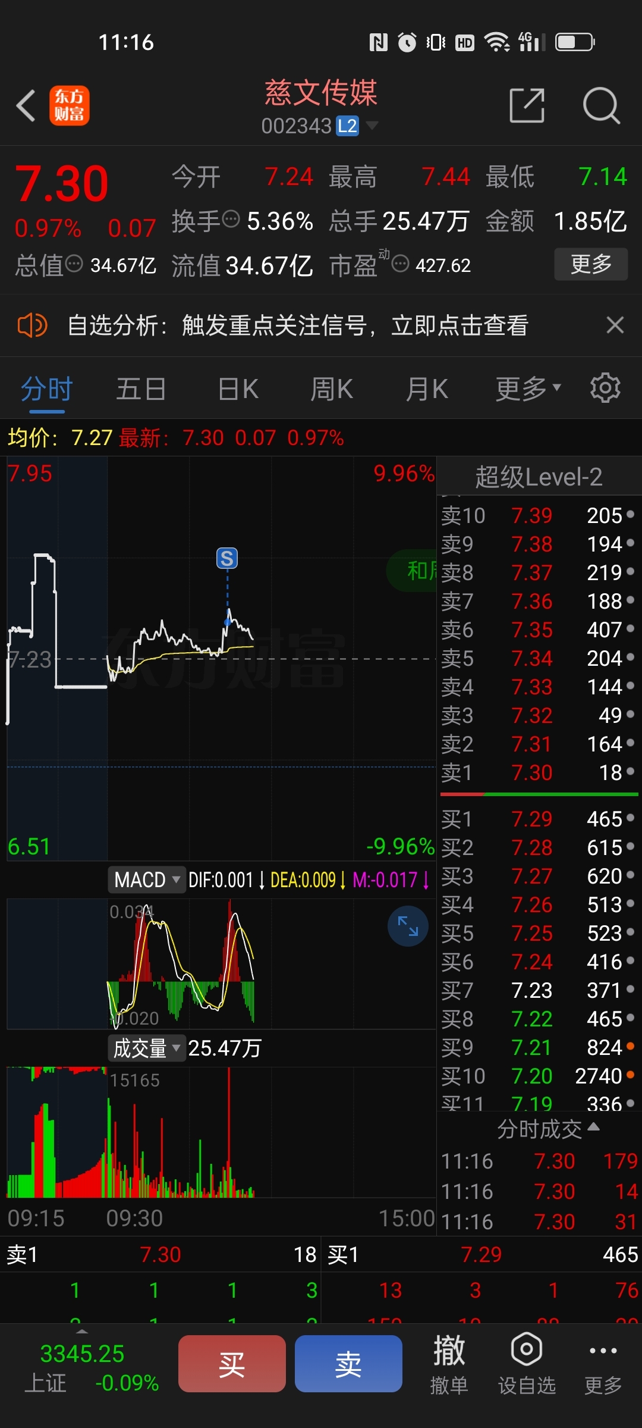
Task: Select the 卖9 7.38 order row
Action: coord(539,544)
